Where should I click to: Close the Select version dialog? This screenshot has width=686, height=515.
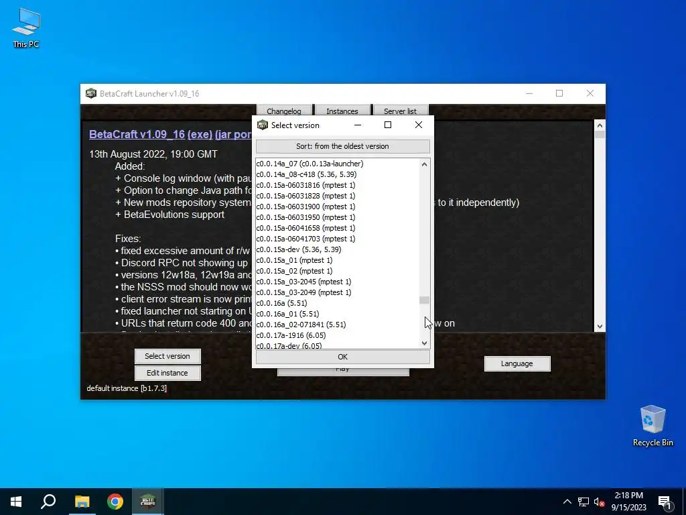click(x=419, y=125)
